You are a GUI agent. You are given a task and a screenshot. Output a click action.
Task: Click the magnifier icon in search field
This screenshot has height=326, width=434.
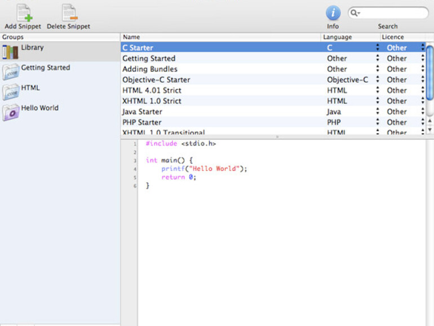355,13
